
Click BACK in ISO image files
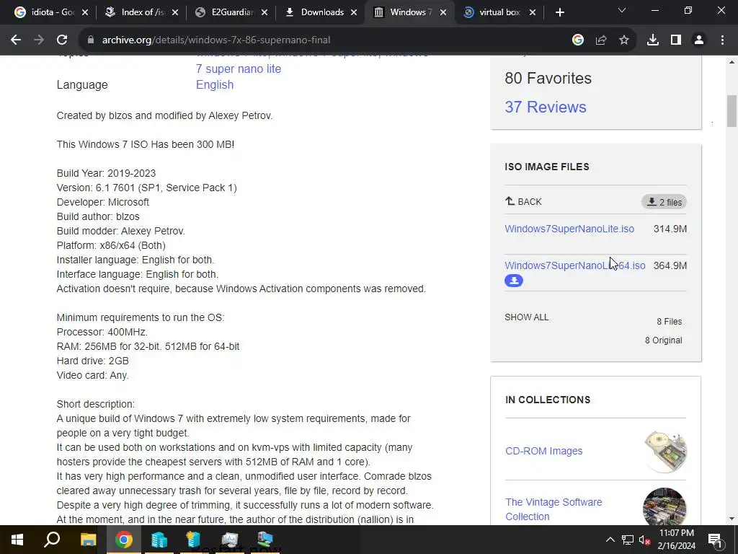[x=523, y=202]
